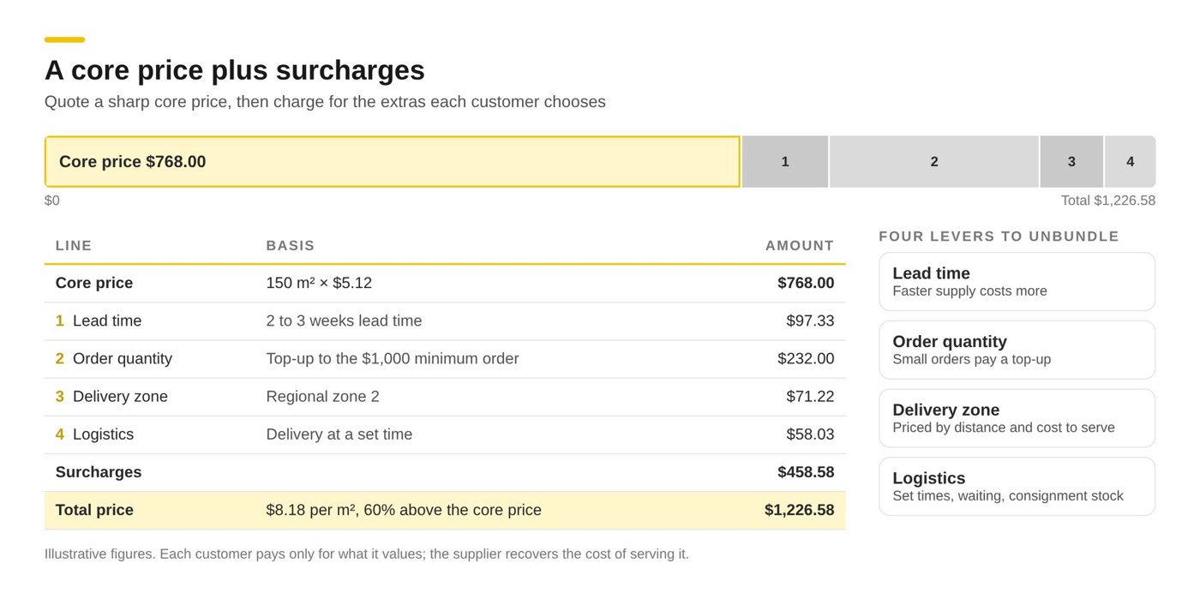This screenshot has width=1200, height=599.
Task: Select the Total price row label
Action: point(94,510)
